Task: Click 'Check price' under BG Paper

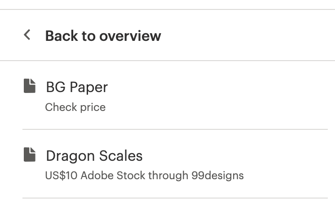Action: [x=75, y=107]
